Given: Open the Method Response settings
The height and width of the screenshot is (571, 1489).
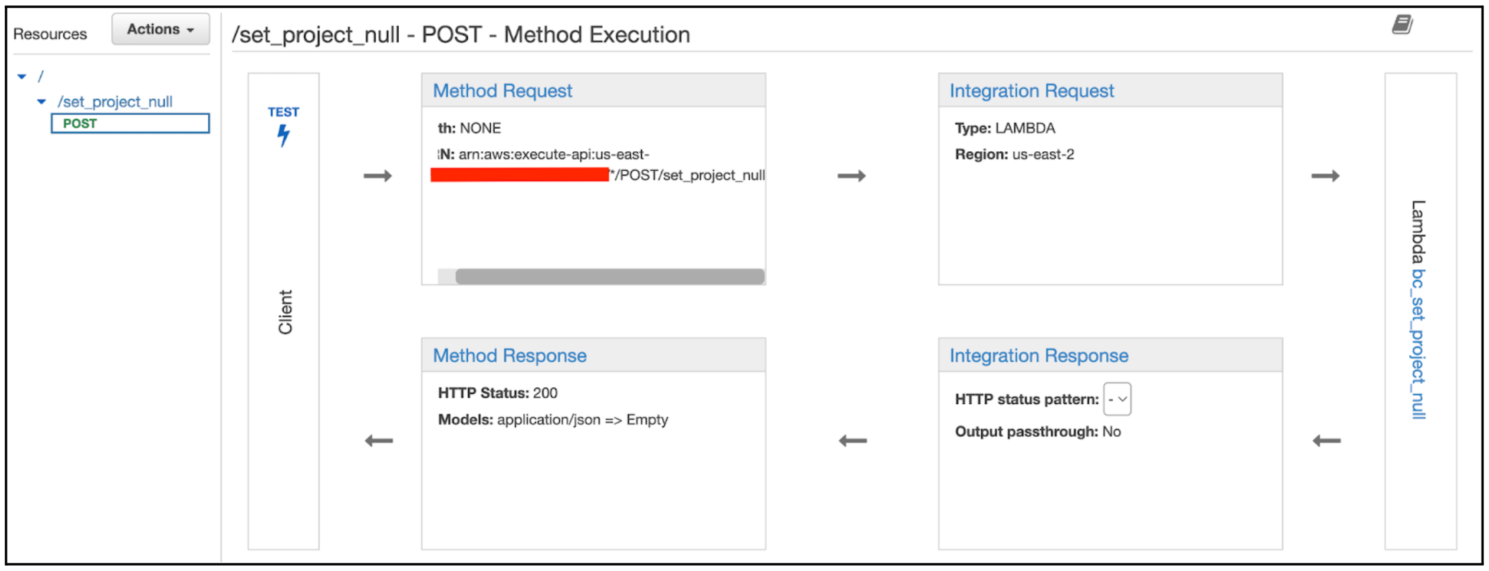Looking at the screenshot, I should click(x=510, y=356).
